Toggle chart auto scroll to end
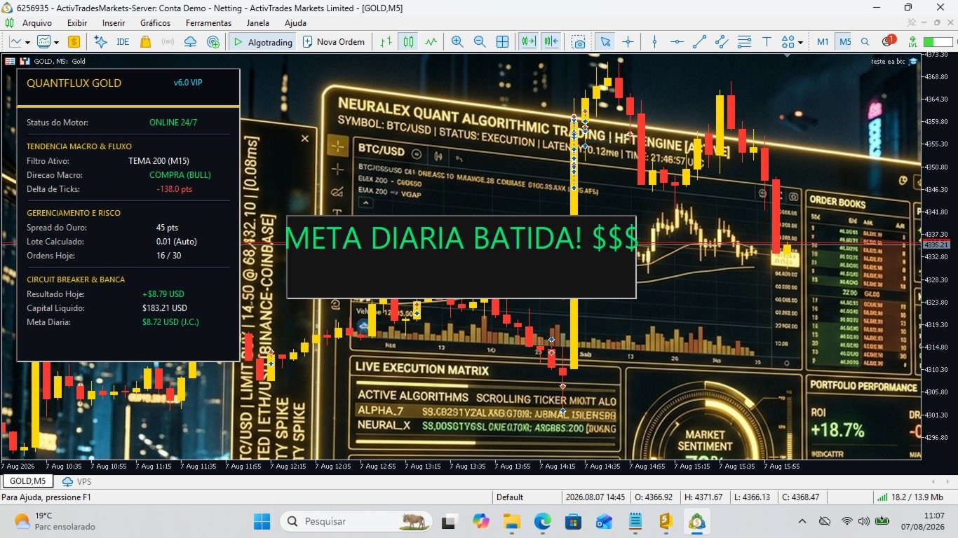The width and height of the screenshot is (958, 538). pos(529,42)
